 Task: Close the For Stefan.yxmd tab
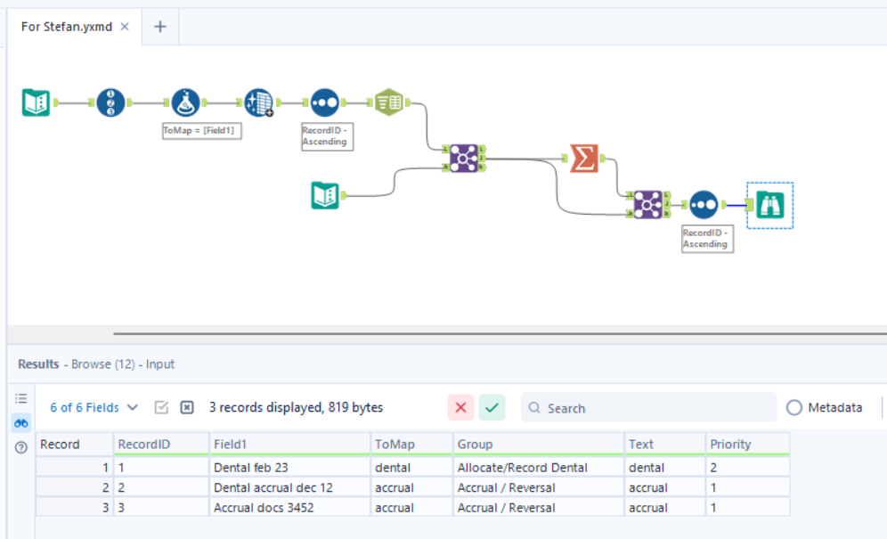point(125,27)
